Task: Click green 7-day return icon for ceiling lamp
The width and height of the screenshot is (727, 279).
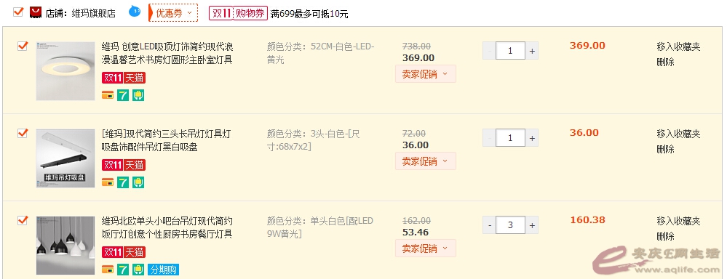Action: coord(123,95)
